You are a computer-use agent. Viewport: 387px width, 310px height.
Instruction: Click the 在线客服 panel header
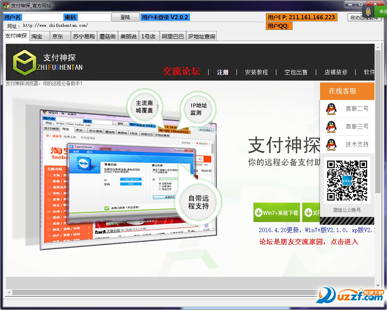[347, 91]
